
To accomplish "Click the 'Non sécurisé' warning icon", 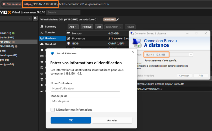I will click(x=4, y=4).
